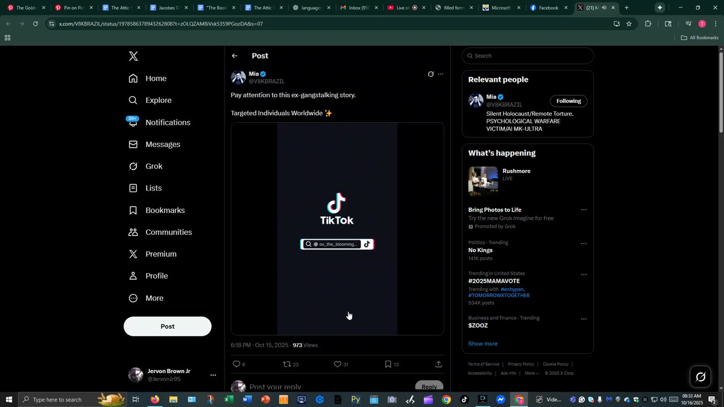The width and height of the screenshot is (724, 407).
Task: Open a new browser tab
Action: pos(626,8)
